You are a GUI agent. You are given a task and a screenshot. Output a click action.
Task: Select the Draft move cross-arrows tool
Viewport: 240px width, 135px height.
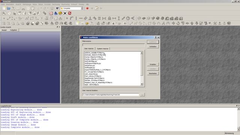[173, 23]
